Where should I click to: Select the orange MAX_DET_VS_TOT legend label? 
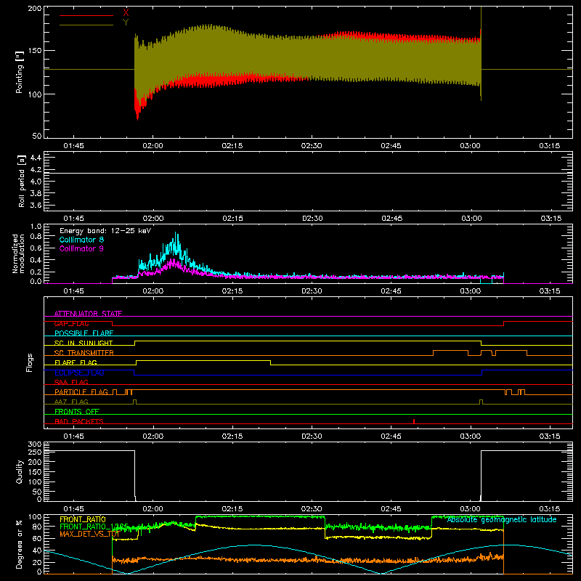point(89,534)
